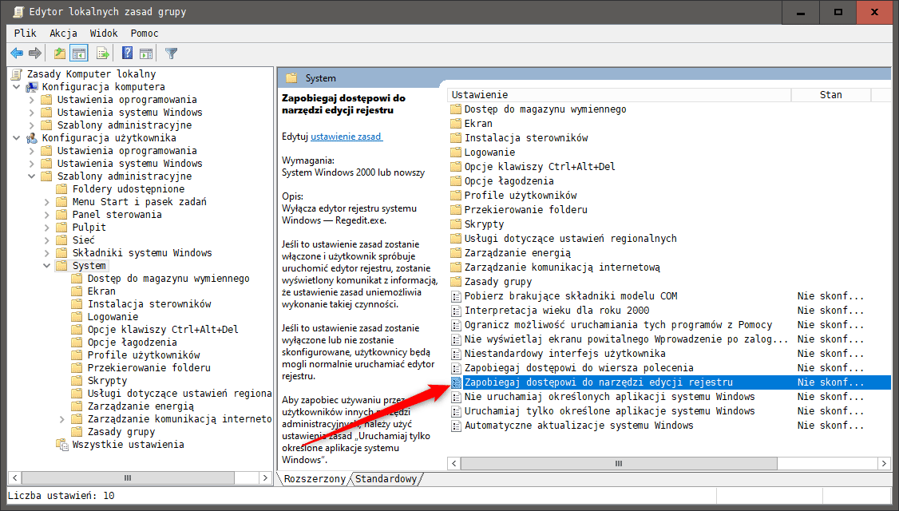
Task: Switch to the Standardowy tab
Action: (x=386, y=479)
